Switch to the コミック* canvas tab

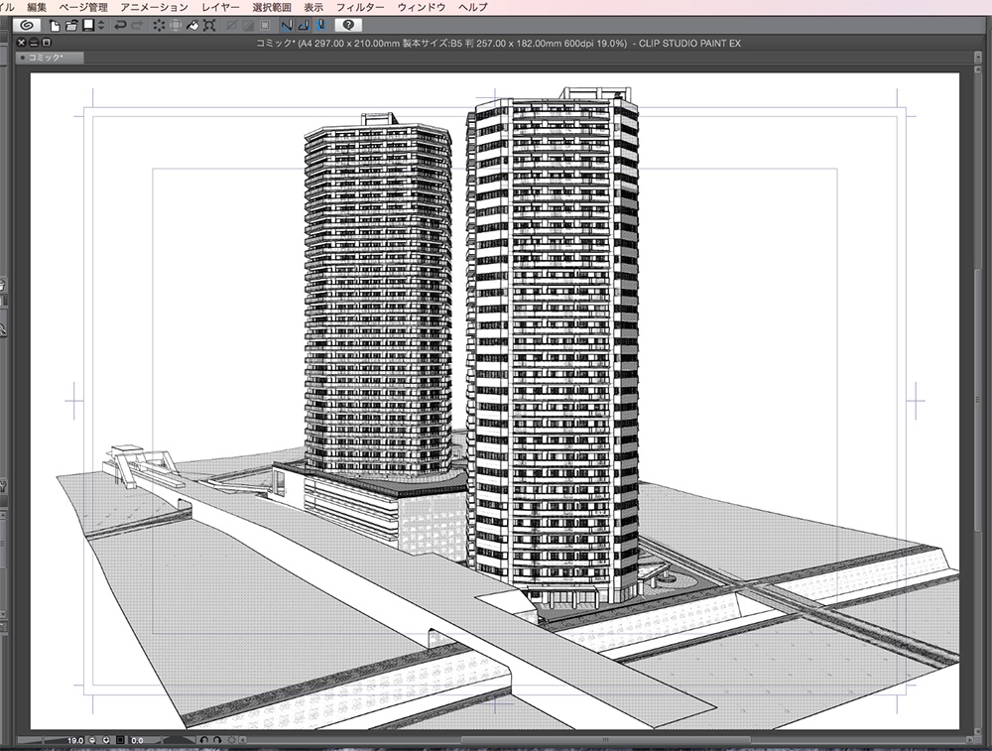coord(48,59)
